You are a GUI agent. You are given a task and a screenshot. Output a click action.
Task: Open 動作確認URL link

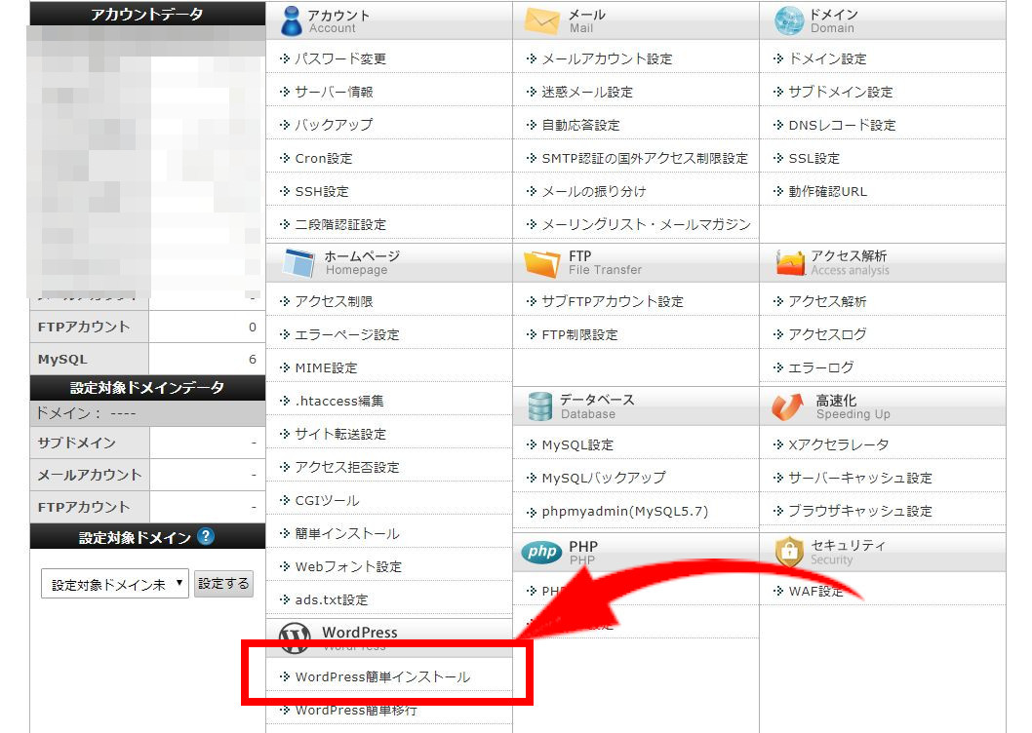(827, 191)
